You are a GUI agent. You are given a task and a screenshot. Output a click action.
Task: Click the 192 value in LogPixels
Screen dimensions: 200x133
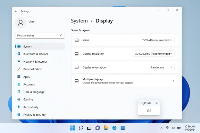[149, 111]
